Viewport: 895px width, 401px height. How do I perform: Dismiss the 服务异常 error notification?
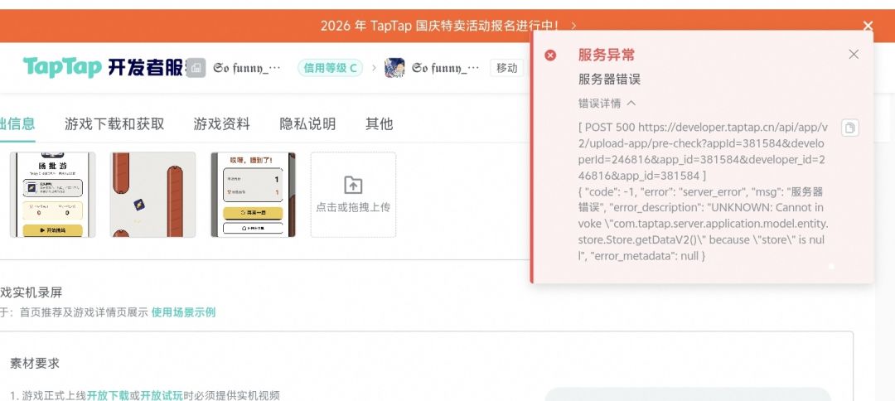(854, 54)
